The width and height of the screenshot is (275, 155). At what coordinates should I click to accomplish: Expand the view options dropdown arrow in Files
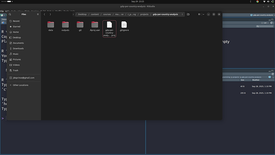click(x=204, y=14)
